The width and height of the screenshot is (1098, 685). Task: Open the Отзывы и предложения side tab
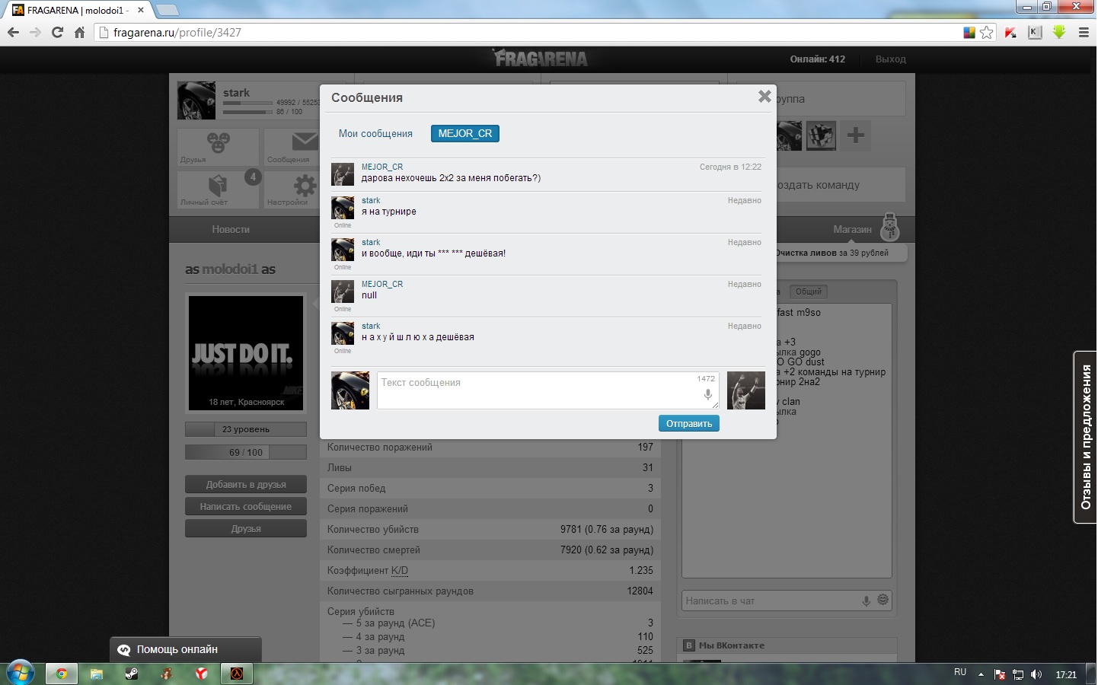tap(1085, 437)
